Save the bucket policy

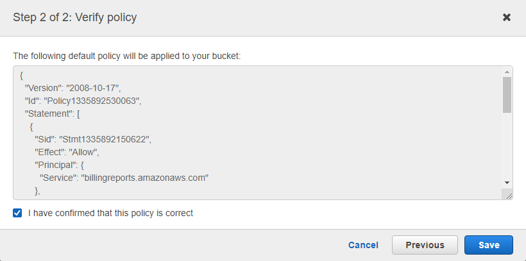pyautogui.click(x=489, y=245)
